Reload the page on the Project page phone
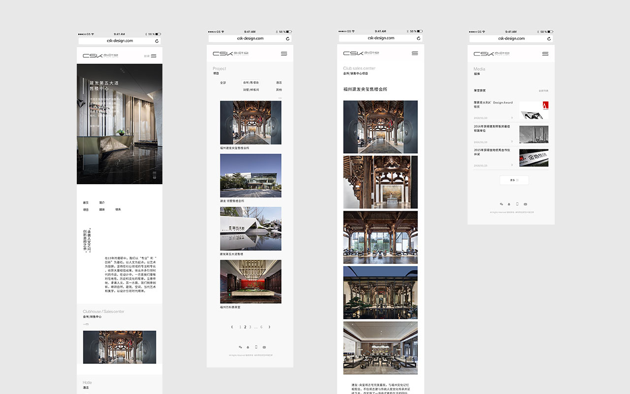Screen dimensions: 630x394 click(288, 38)
